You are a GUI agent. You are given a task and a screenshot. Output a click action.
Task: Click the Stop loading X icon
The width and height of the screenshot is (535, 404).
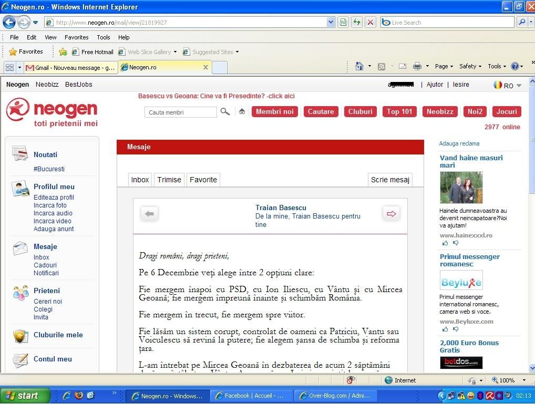point(370,23)
